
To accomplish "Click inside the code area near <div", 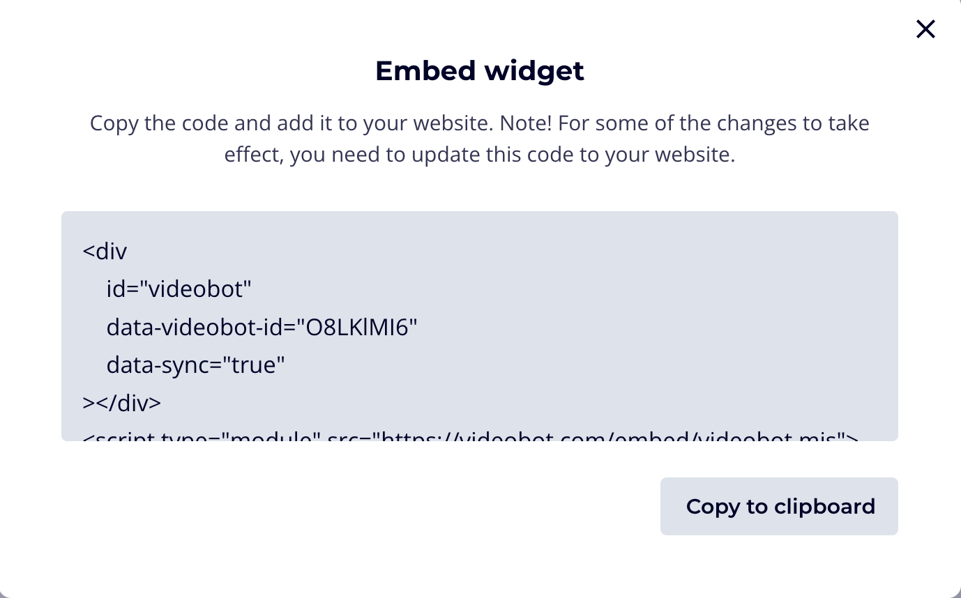I will pyautogui.click(x=105, y=251).
